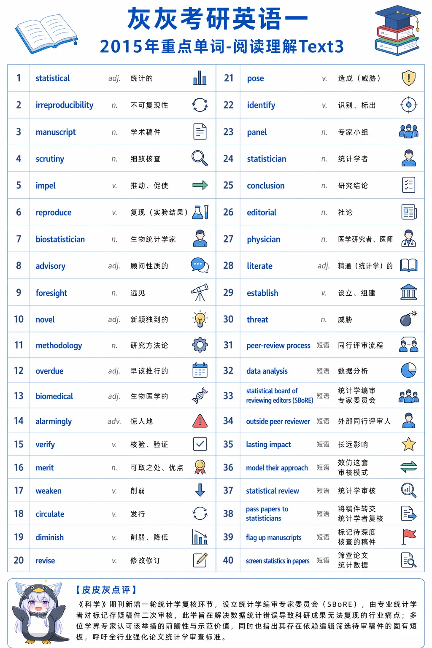Click the phrase 'peer-review process'

click(278, 346)
